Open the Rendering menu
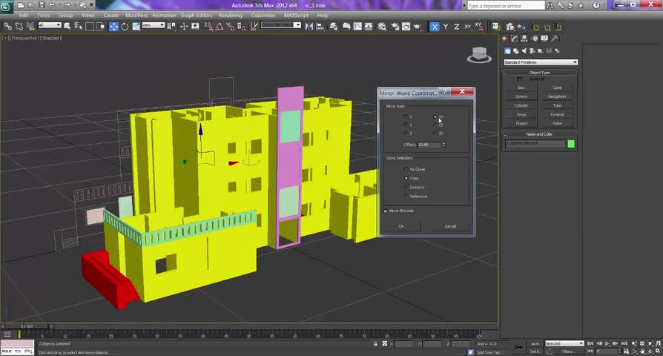 230,15
